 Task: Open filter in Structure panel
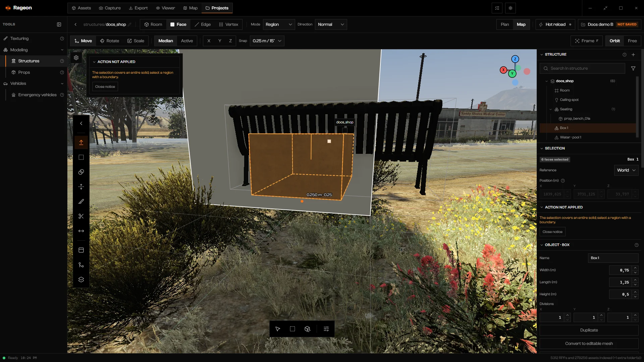pos(633,68)
